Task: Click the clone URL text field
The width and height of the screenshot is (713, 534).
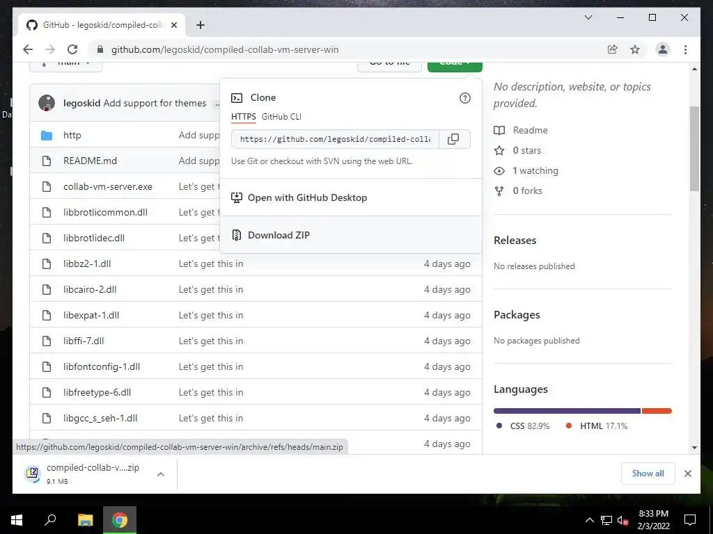Action: click(335, 139)
